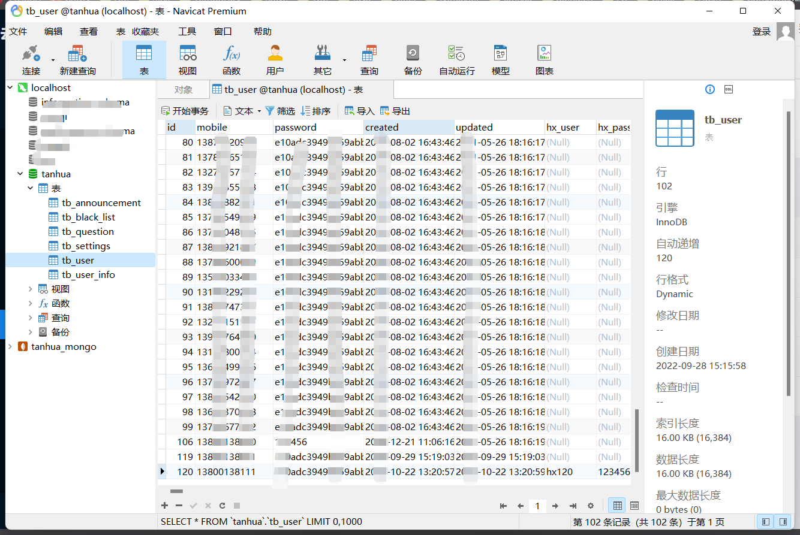Expand the 查询 folder in tree
The height and width of the screenshot is (535, 800).
pyautogui.click(x=31, y=318)
